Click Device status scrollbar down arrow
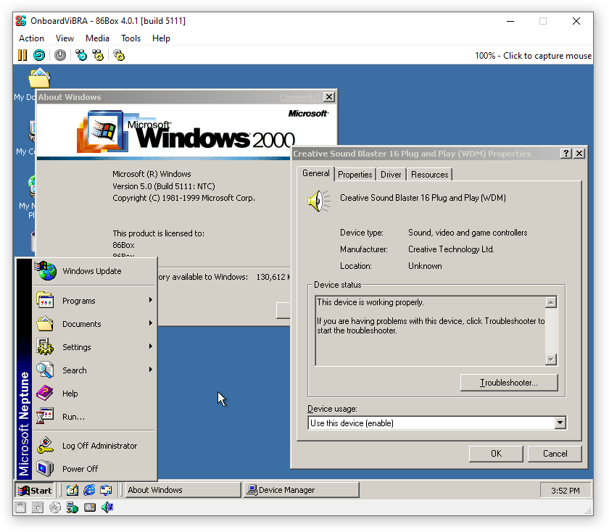Viewport: 609px width, 532px height. coord(551,359)
